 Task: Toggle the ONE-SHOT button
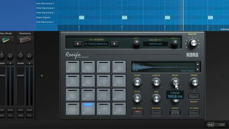tap(137, 113)
